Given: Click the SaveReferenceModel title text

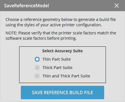Looking at the screenshot, I should tap(26, 6).
